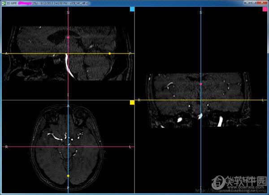This screenshot has height=195, width=269.
Task: Maximize the 3D MPR window
Action: click(x=254, y=2)
